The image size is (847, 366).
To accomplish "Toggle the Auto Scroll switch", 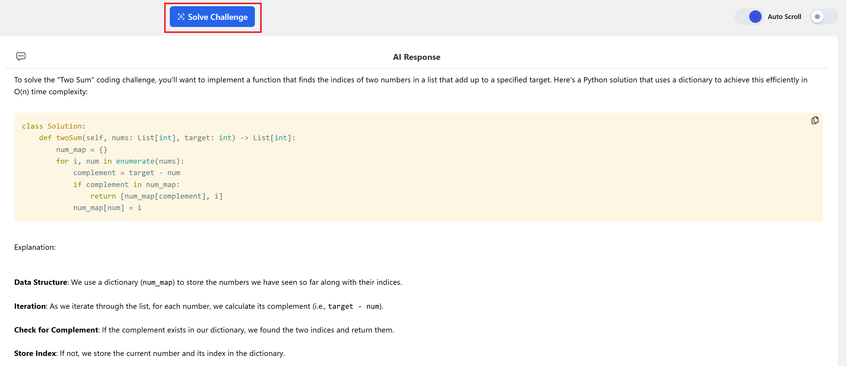I will [x=749, y=16].
